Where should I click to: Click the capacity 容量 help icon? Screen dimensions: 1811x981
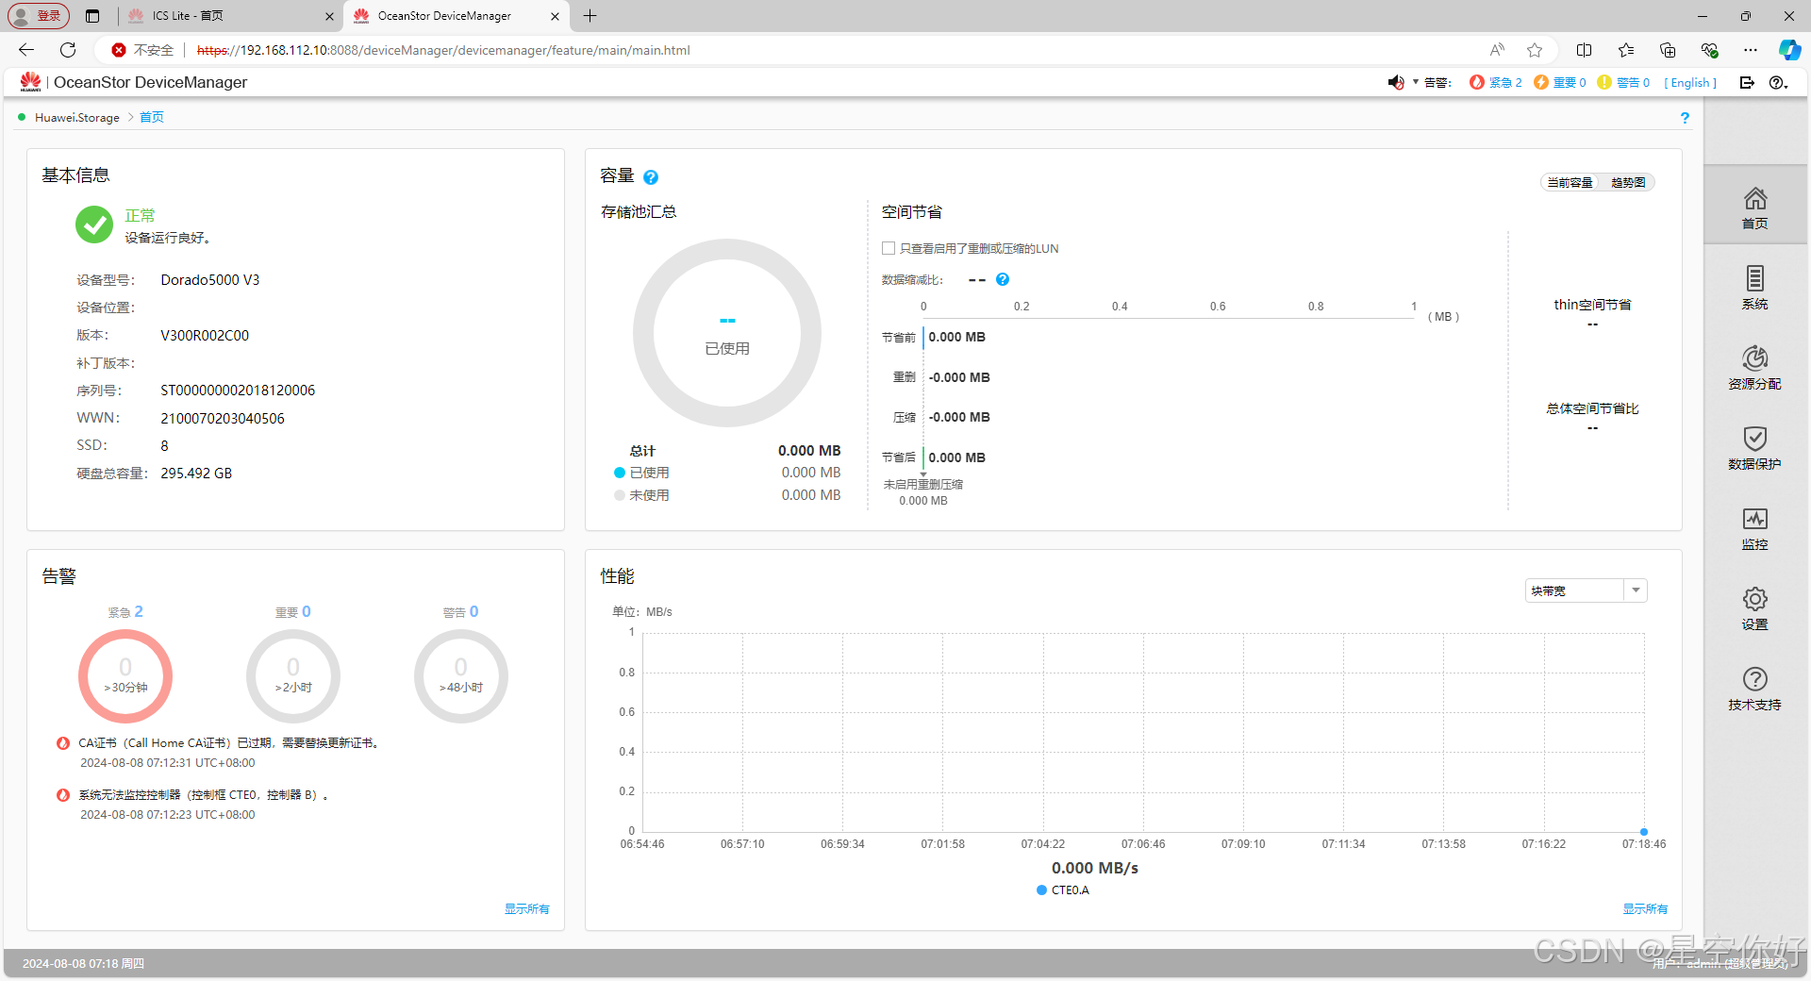[x=651, y=177]
